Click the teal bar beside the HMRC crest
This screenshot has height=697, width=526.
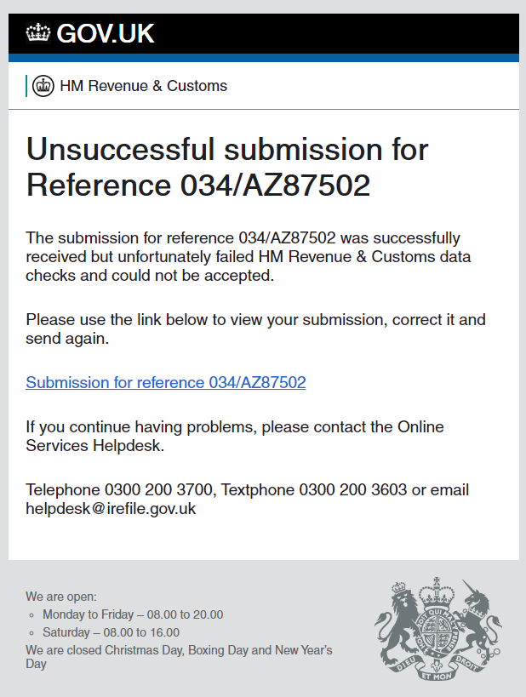(x=26, y=86)
